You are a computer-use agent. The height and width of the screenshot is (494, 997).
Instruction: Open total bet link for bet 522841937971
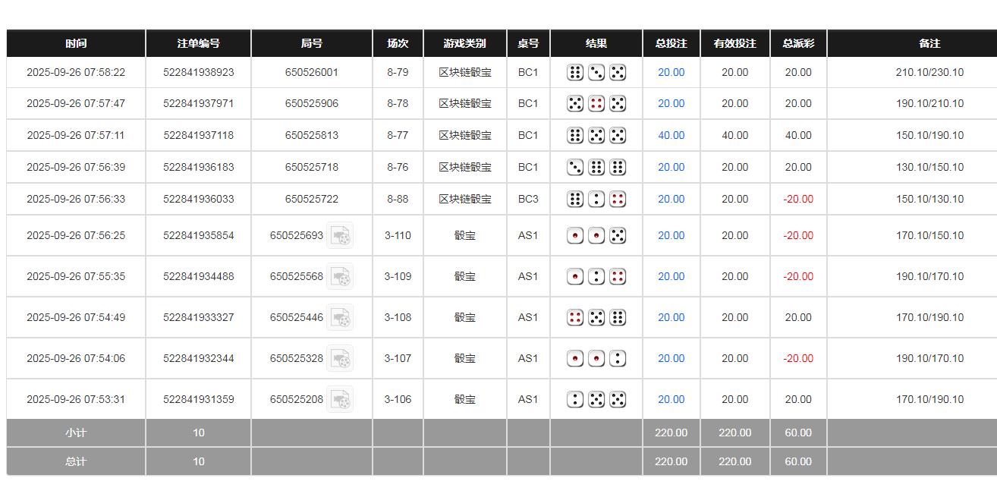point(671,104)
